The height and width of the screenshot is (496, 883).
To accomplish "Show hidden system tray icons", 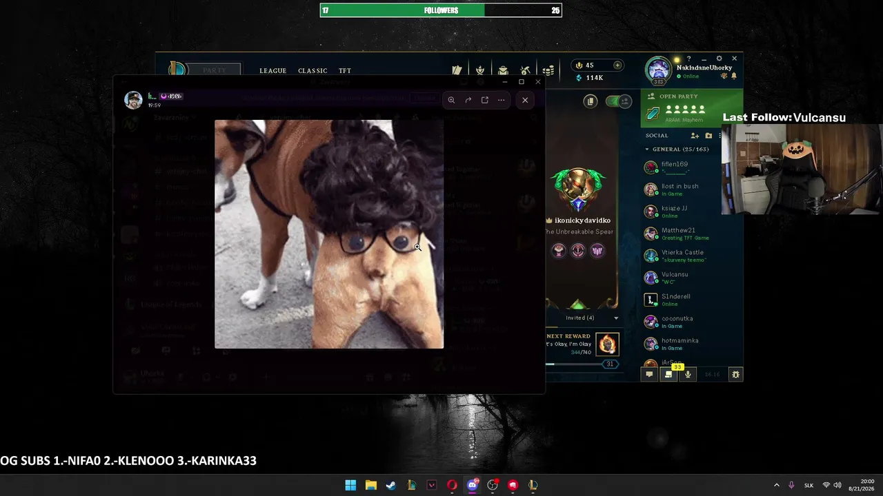I will point(776,485).
